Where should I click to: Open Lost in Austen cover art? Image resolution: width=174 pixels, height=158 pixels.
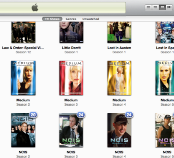(119, 32)
